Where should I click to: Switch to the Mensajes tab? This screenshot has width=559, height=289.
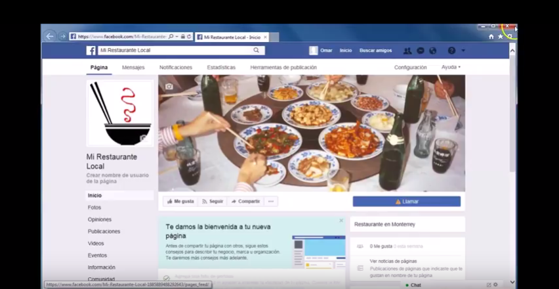click(x=133, y=67)
